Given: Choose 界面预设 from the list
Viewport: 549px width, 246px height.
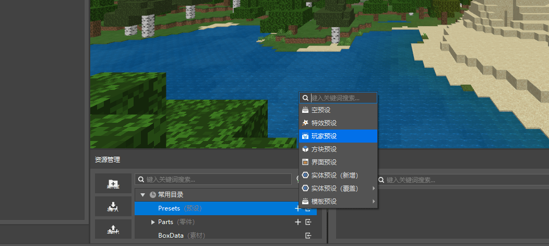Looking at the screenshot, I should (x=338, y=162).
